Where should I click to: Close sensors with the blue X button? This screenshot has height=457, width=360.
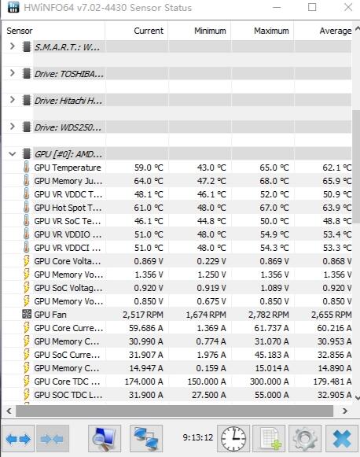[342, 439]
